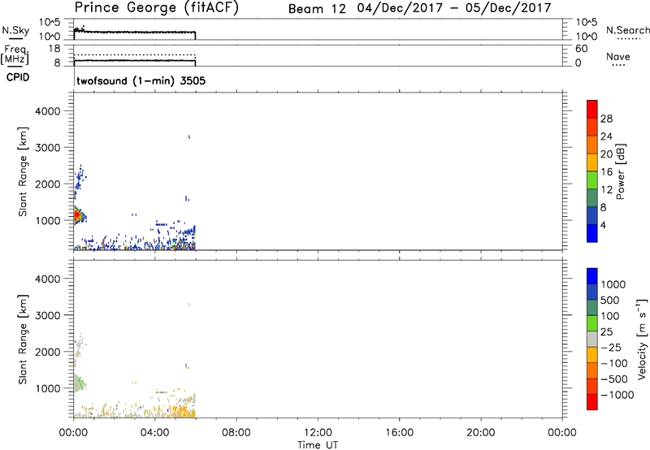
Task: Click the 'Slant Range [km]' label of power panel
Action: tap(23, 171)
